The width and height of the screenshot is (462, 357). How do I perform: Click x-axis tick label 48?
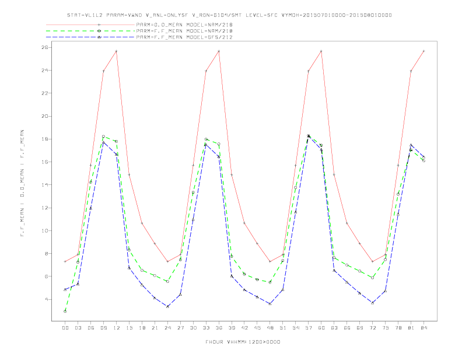click(x=270, y=328)
